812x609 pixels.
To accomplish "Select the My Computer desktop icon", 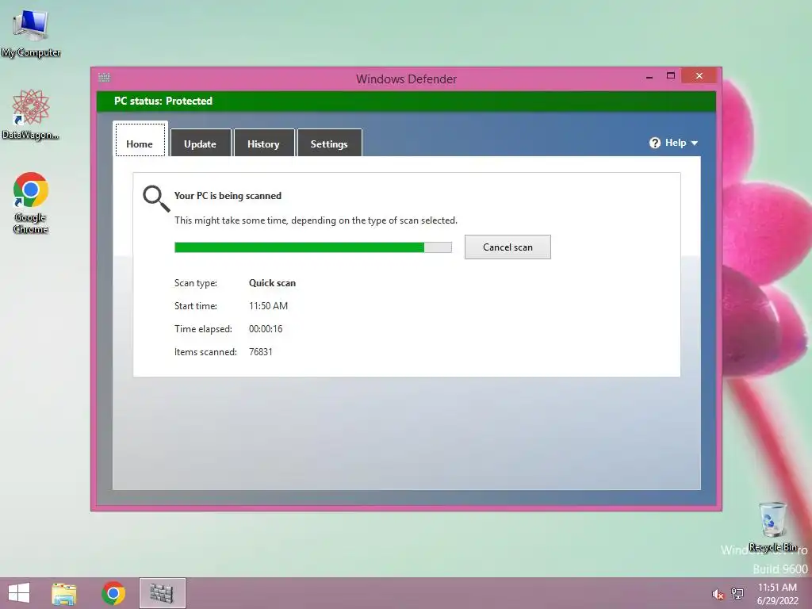I will tap(31, 34).
